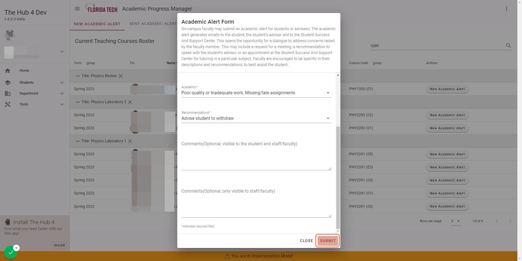The image size is (522, 261).
Task: New Academic Alert for PHY2091 (05)
Action: pos(447,154)
